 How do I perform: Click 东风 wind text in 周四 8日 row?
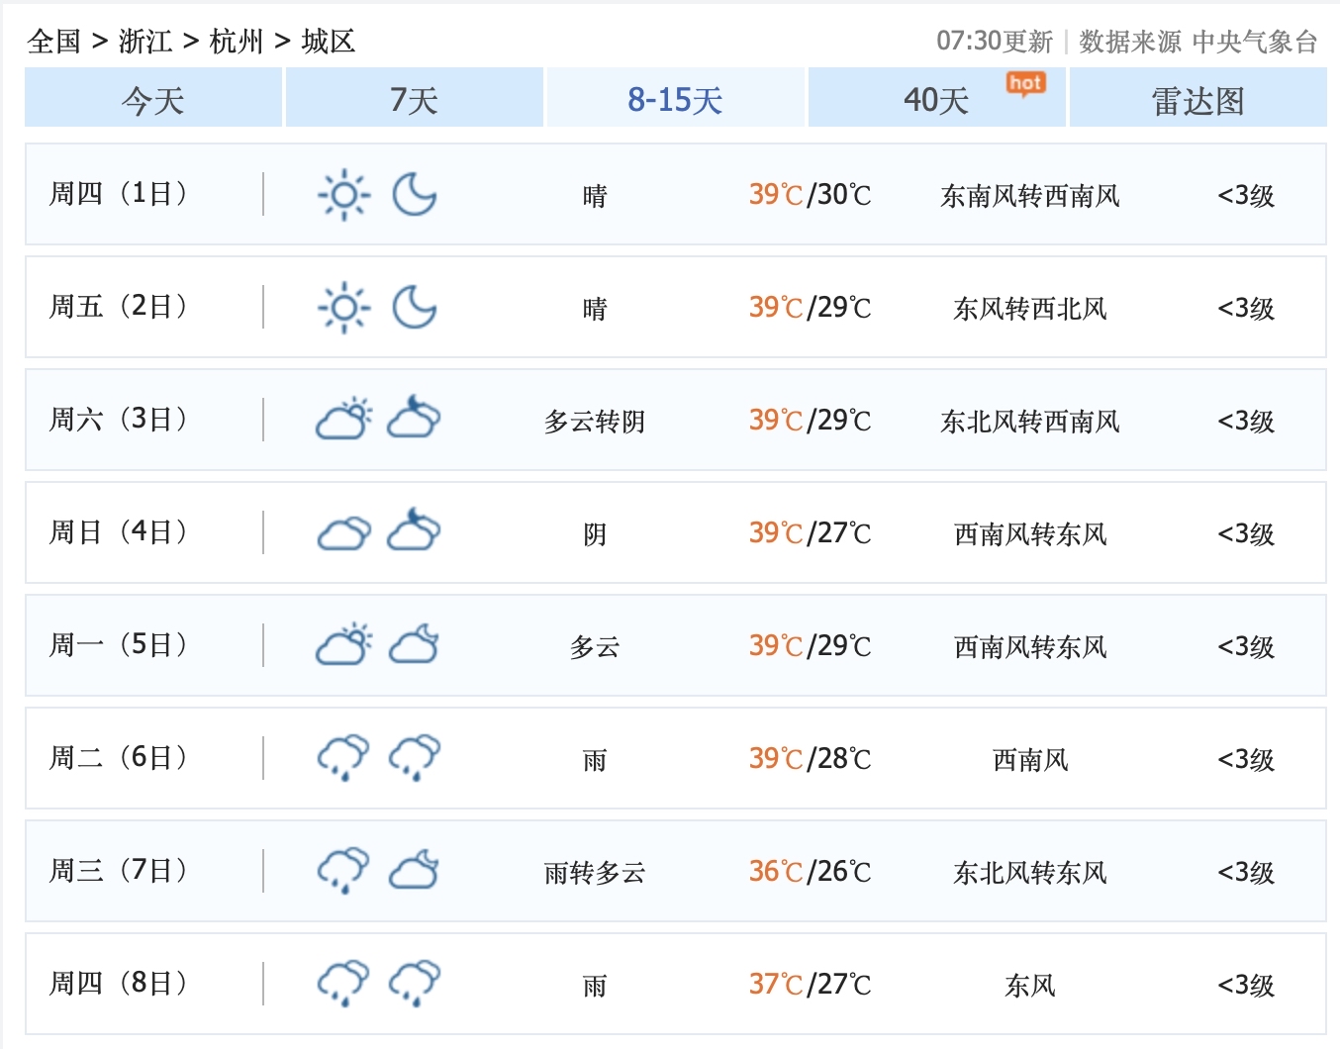(1030, 986)
